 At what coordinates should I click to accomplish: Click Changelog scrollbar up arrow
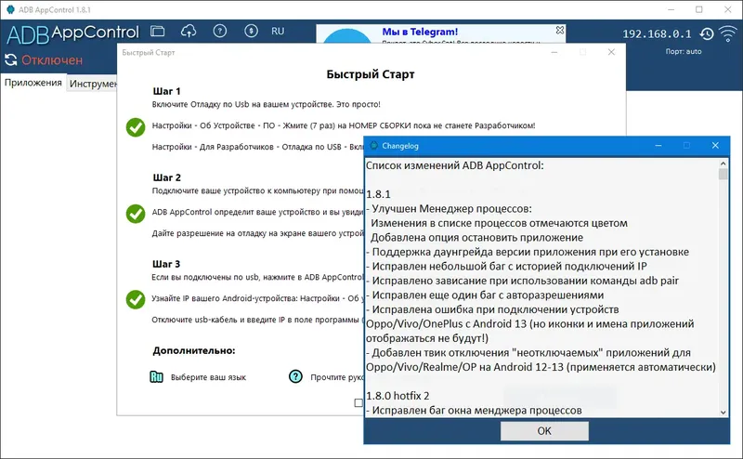tap(723, 164)
